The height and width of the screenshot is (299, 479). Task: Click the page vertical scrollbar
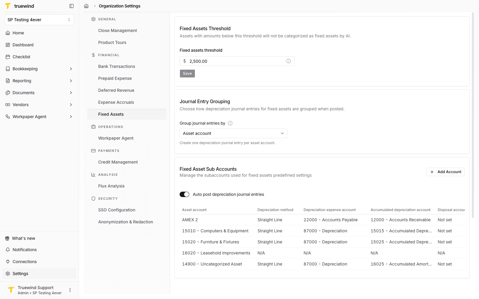473,115
